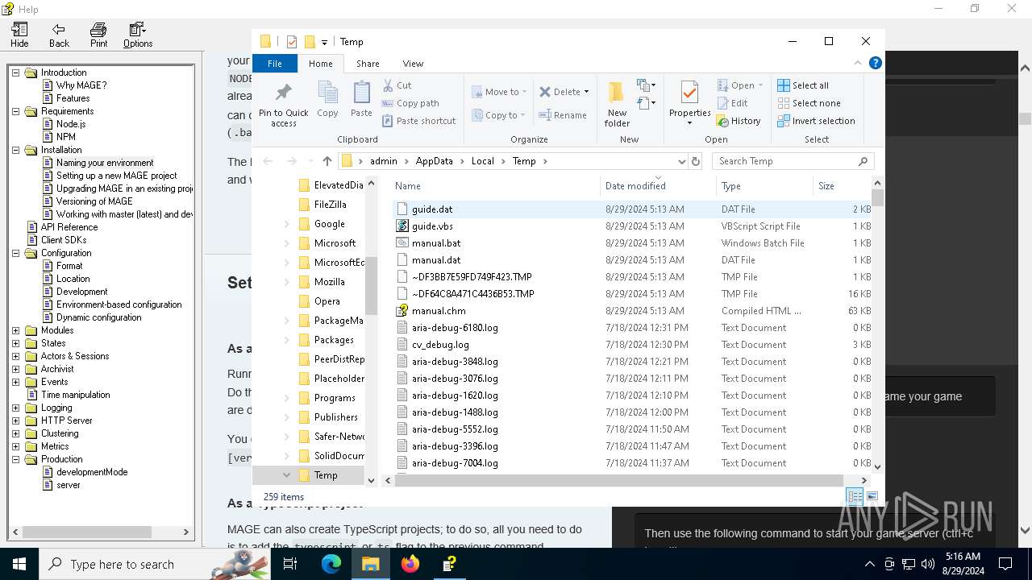This screenshot has width=1032, height=580.
Task: Click the Explorer help question icon
Action: 875,63
